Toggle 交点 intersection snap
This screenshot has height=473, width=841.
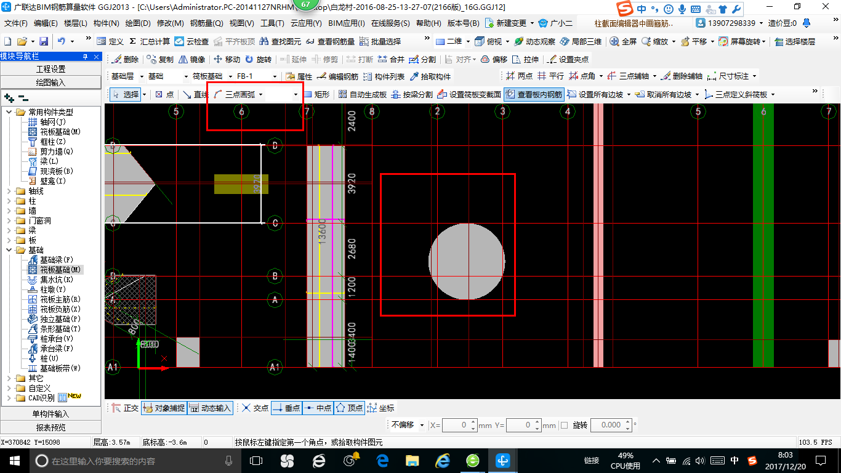tap(254, 408)
